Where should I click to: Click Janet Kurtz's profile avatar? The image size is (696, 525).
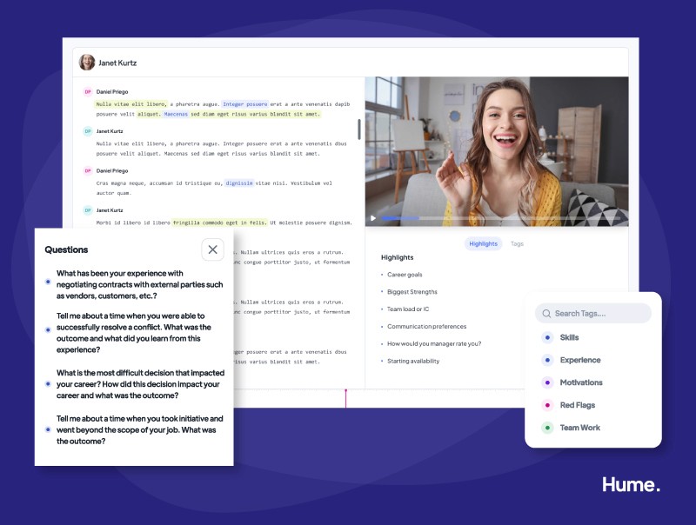pyautogui.click(x=87, y=63)
